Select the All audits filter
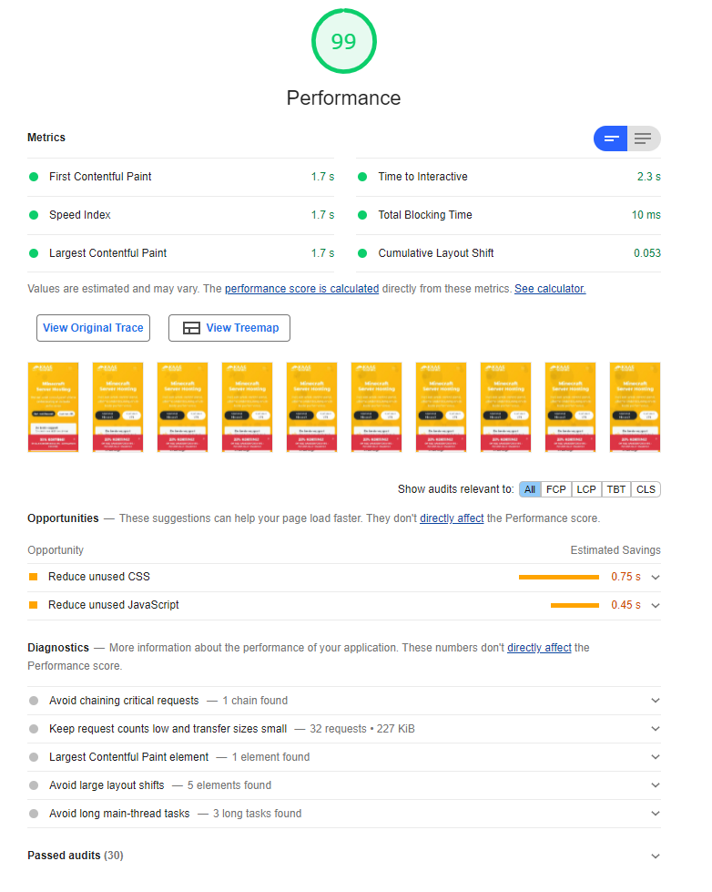 [530, 489]
